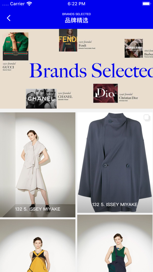
Task: View the green and navy dress product
Action: coord(115,243)
